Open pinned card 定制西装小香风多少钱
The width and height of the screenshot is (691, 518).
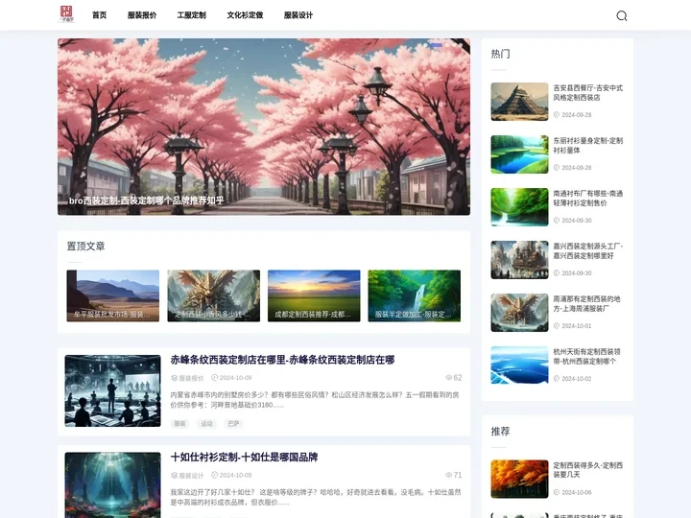point(213,295)
